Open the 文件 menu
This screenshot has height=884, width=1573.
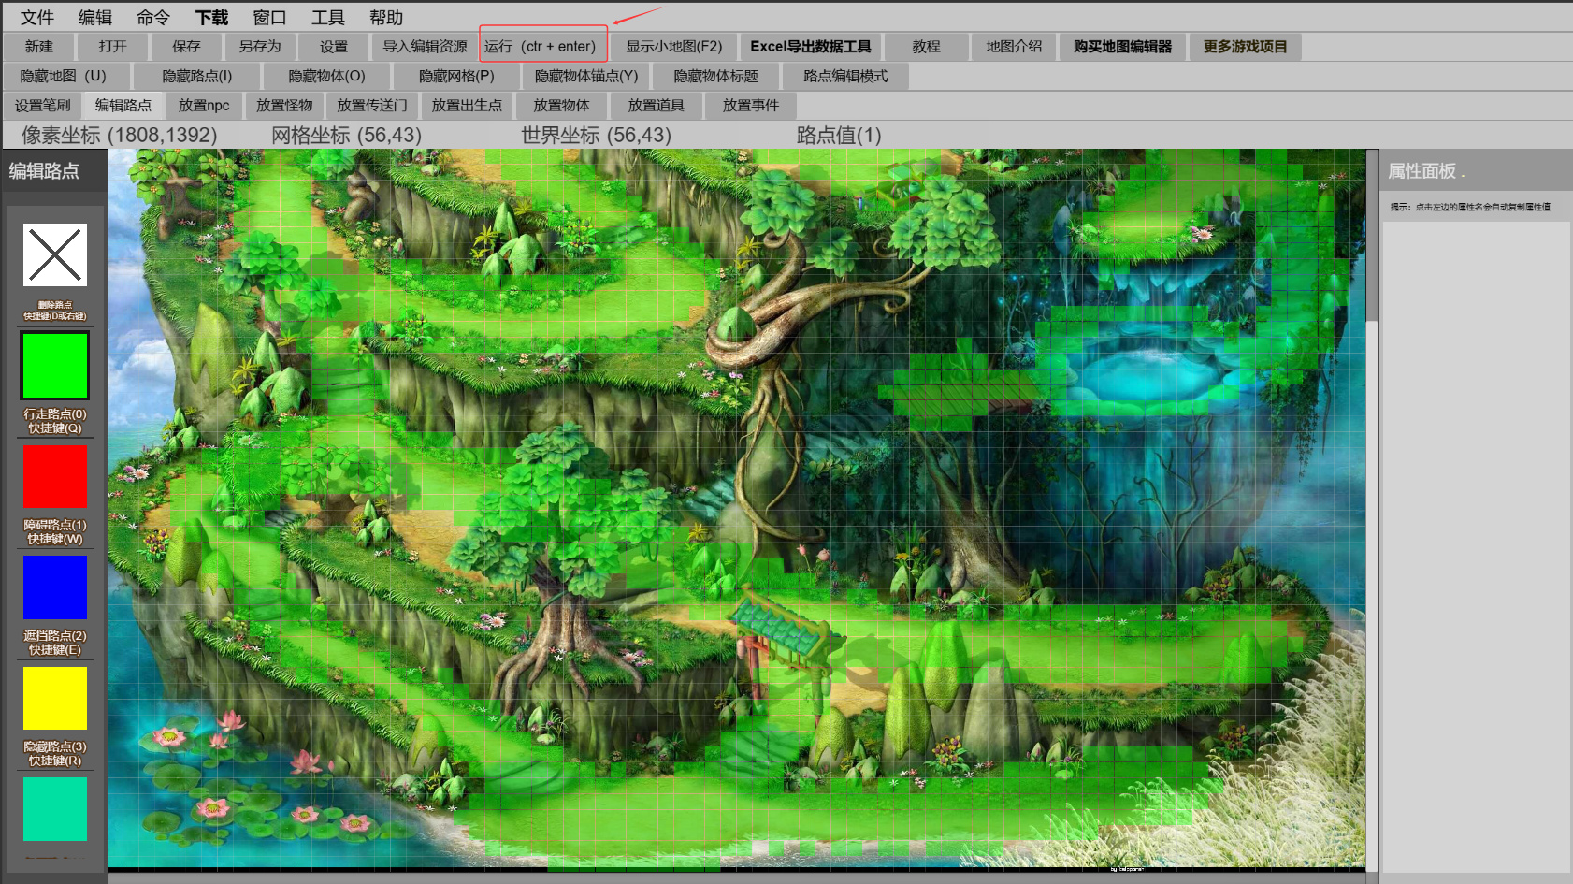pos(37,18)
